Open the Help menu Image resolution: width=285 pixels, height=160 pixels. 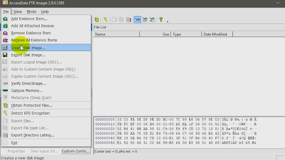[45, 12]
